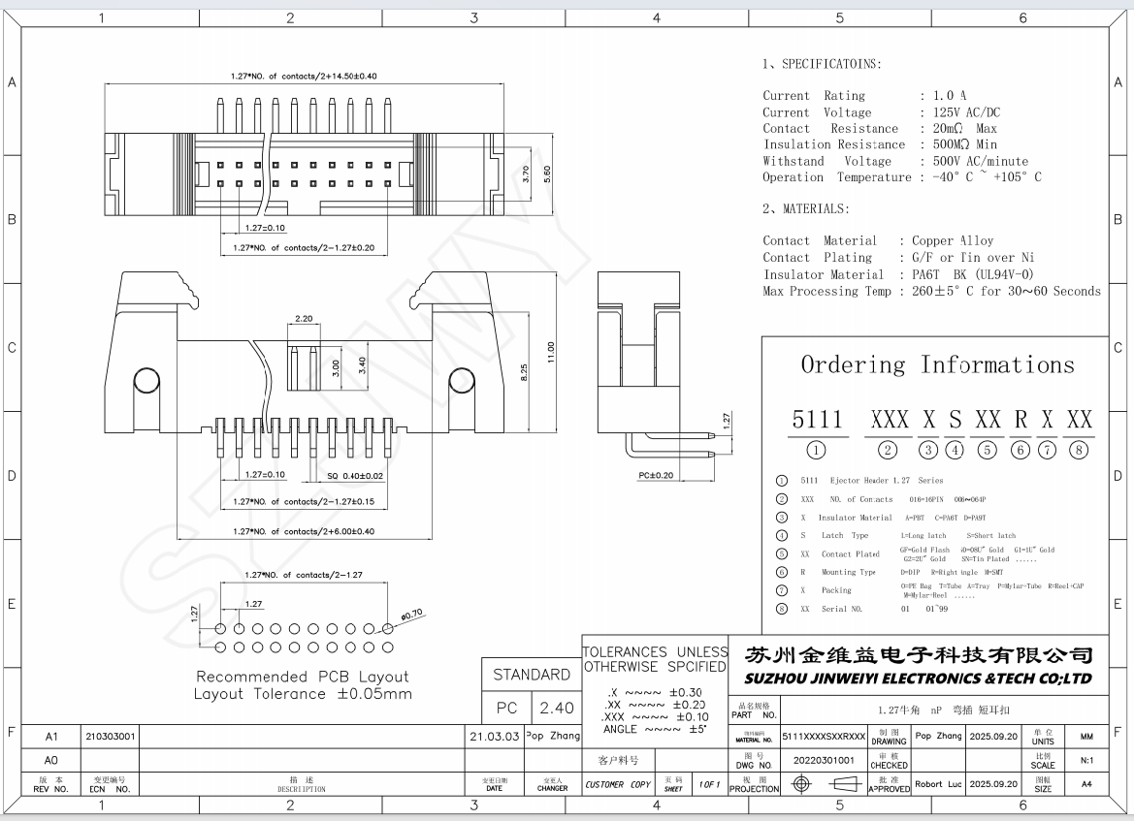The width and height of the screenshot is (1134, 821).
Task: Click the round latch pivot on left ejector
Action: (x=146, y=383)
